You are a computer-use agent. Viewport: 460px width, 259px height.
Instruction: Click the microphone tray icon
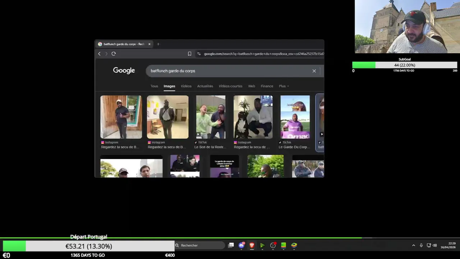pyautogui.click(x=421, y=245)
